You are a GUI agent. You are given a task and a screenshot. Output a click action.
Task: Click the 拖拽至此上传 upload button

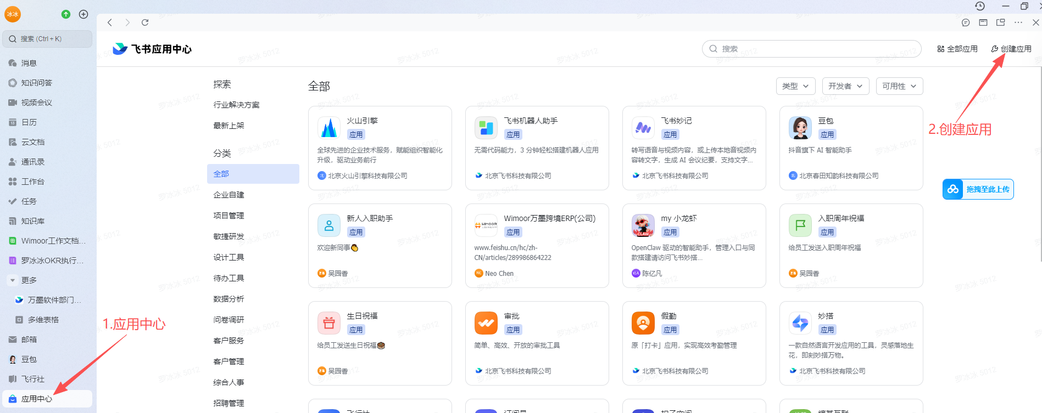(978, 189)
